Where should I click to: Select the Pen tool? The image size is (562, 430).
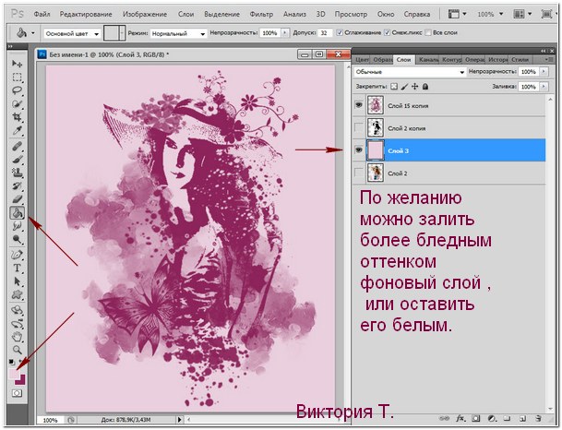tap(17, 255)
